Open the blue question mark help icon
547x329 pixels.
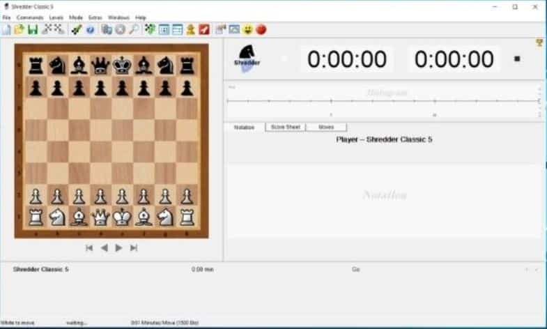coord(90,30)
